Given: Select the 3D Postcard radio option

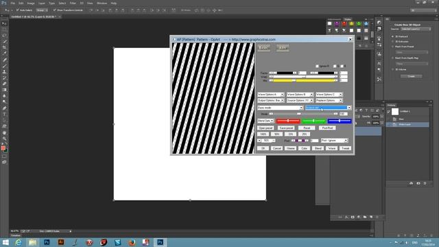Looking at the screenshot, I should (x=392, y=36).
